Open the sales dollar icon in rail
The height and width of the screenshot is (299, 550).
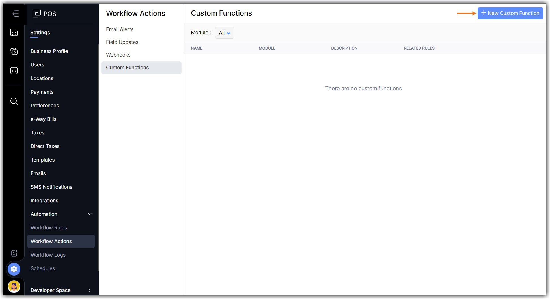click(14, 51)
